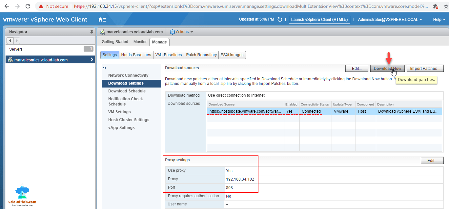Open the Help dropdown menu

click(x=439, y=19)
